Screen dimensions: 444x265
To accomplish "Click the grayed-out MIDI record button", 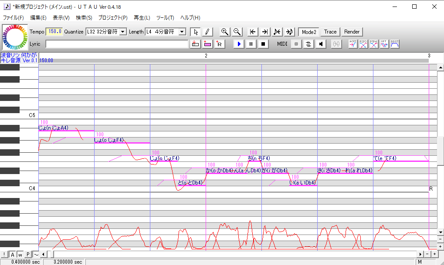I will pyautogui.click(x=296, y=44).
